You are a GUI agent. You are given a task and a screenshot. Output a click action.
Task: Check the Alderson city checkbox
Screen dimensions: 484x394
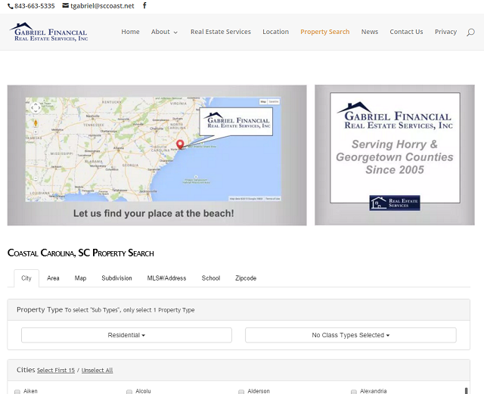coord(241,392)
